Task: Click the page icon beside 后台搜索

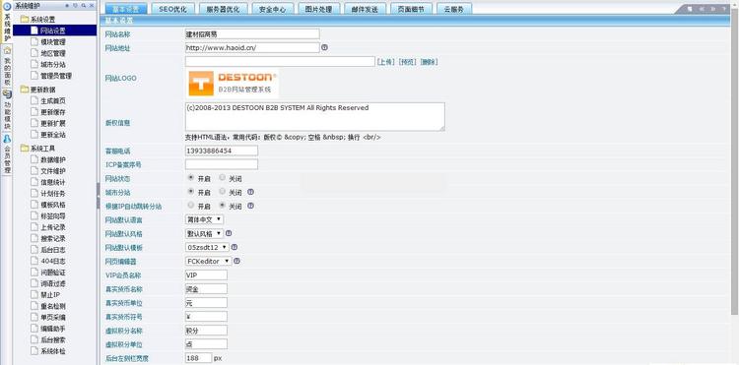Action: click(x=34, y=339)
